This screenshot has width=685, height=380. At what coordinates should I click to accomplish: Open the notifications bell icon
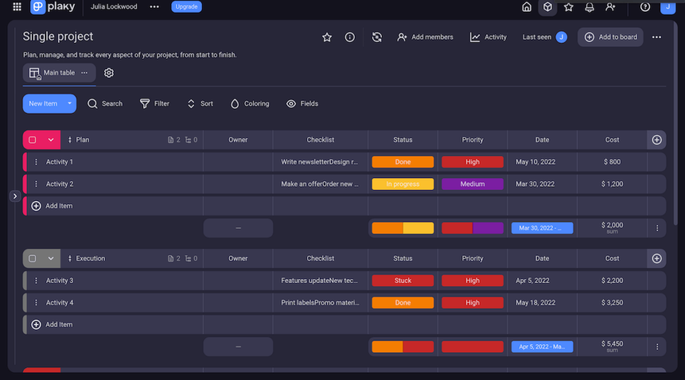coord(589,7)
